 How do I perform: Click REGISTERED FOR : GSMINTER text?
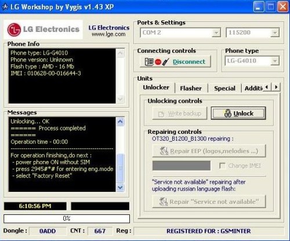click(209, 231)
